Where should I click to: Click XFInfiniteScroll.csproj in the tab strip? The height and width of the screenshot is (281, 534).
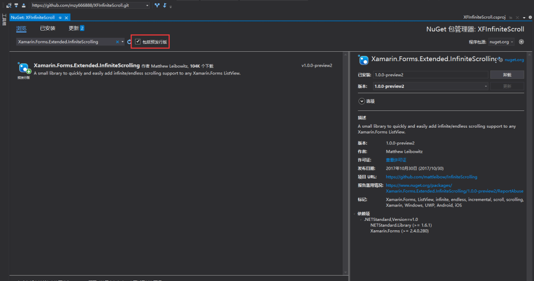point(484,17)
